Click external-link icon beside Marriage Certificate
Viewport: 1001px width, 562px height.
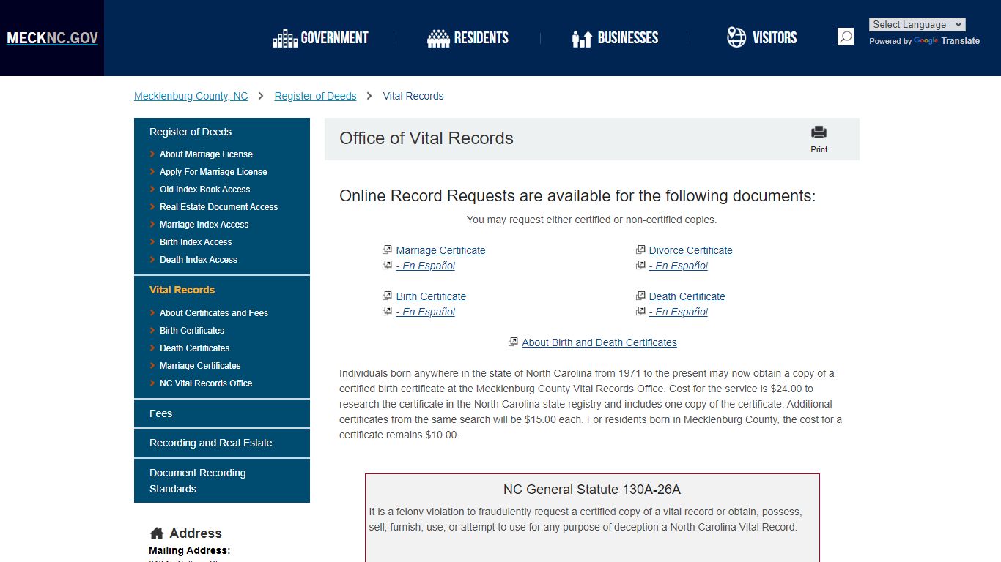pyautogui.click(x=387, y=250)
